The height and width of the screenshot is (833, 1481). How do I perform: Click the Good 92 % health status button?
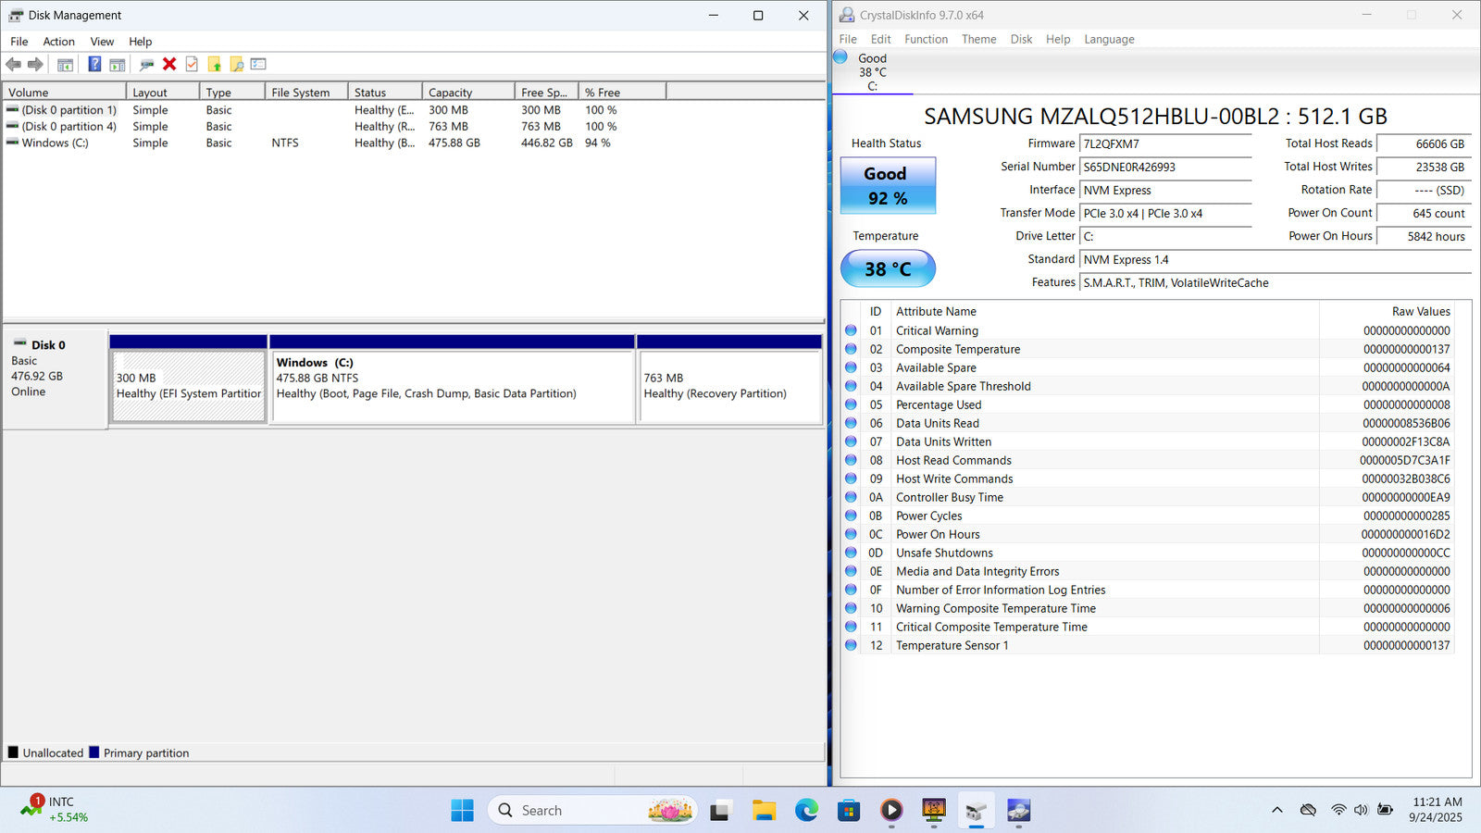pyautogui.click(x=888, y=185)
